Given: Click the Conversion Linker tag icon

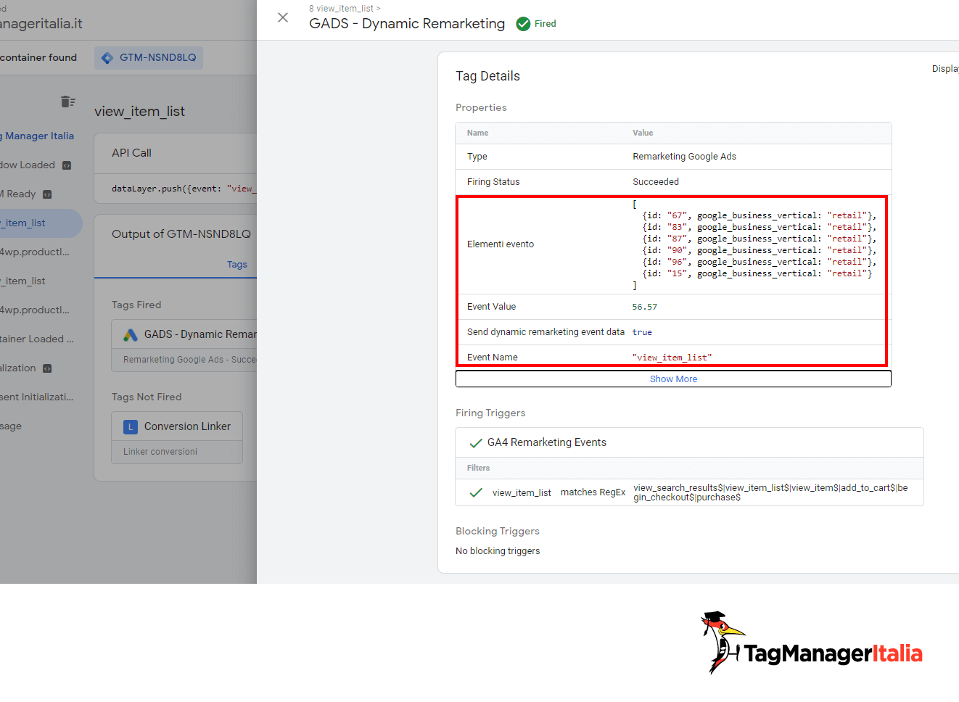Looking at the screenshot, I should 131,427.
